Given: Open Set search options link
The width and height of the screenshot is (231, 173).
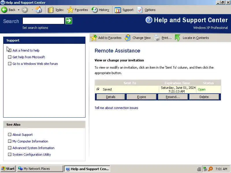Looking at the screenshot, I should coord(35,28).
